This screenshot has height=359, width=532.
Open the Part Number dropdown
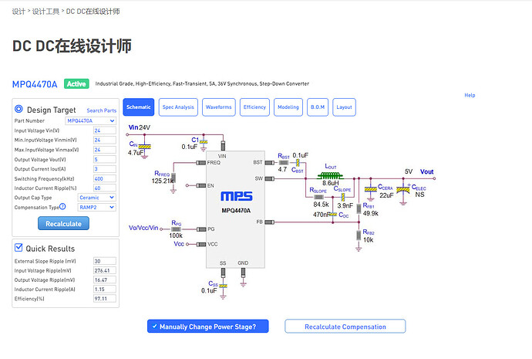point(90,120)
